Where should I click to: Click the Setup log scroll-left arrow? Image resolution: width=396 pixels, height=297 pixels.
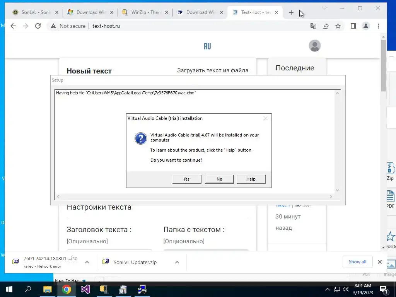pyautogui.click(x=58, y=196)
